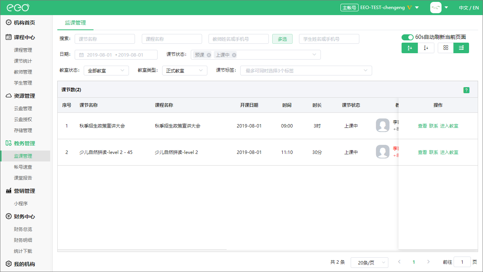Screen dimensions: 483x272
Task: Click the ascending sort icon button
Action: pyautogui.click(x=410, y=48)
